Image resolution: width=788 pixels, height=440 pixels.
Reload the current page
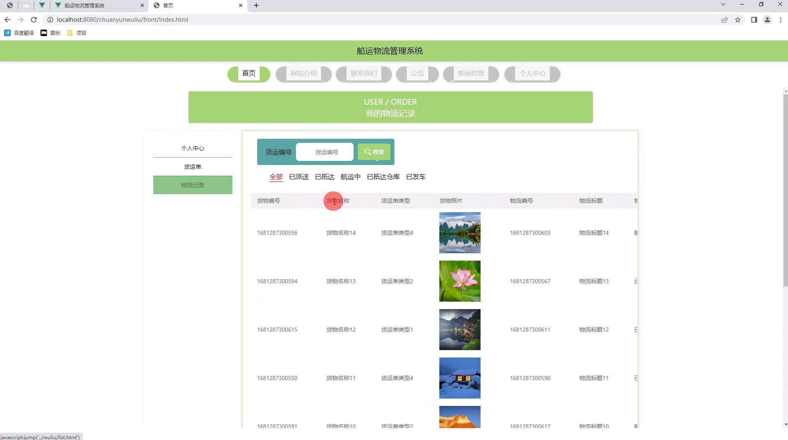point(34,20)
